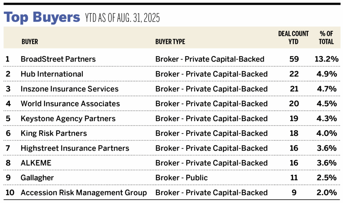
Task: Click the 13.2% share value
Action: pos(326,59)
